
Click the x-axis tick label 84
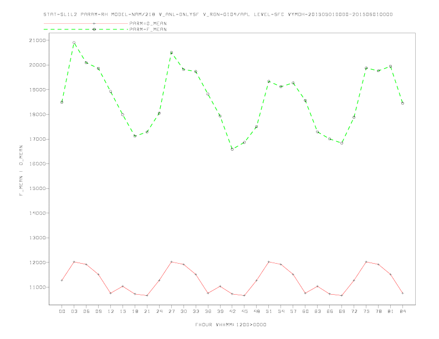402,311
